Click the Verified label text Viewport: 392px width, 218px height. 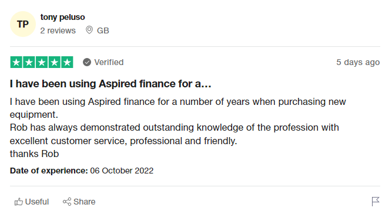click(109, 62)
